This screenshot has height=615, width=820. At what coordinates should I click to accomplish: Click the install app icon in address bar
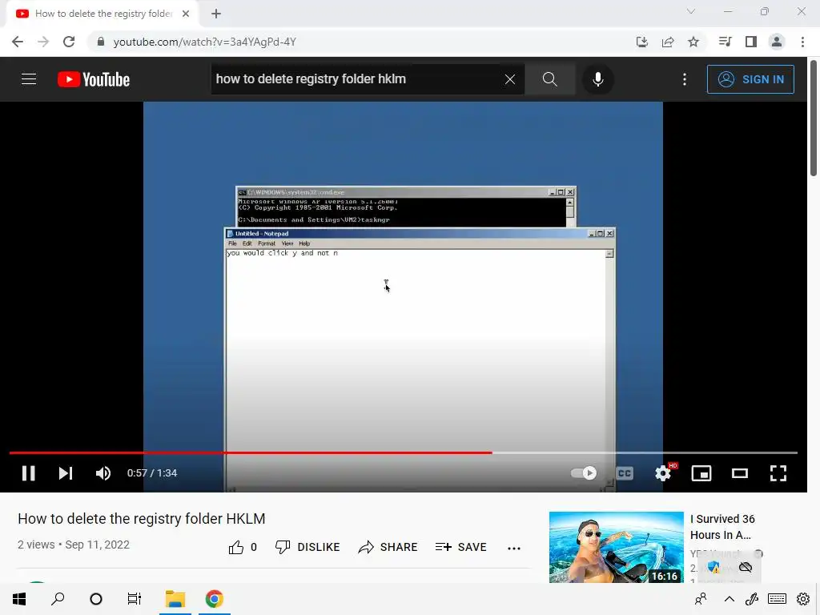[x=642, y=42]
